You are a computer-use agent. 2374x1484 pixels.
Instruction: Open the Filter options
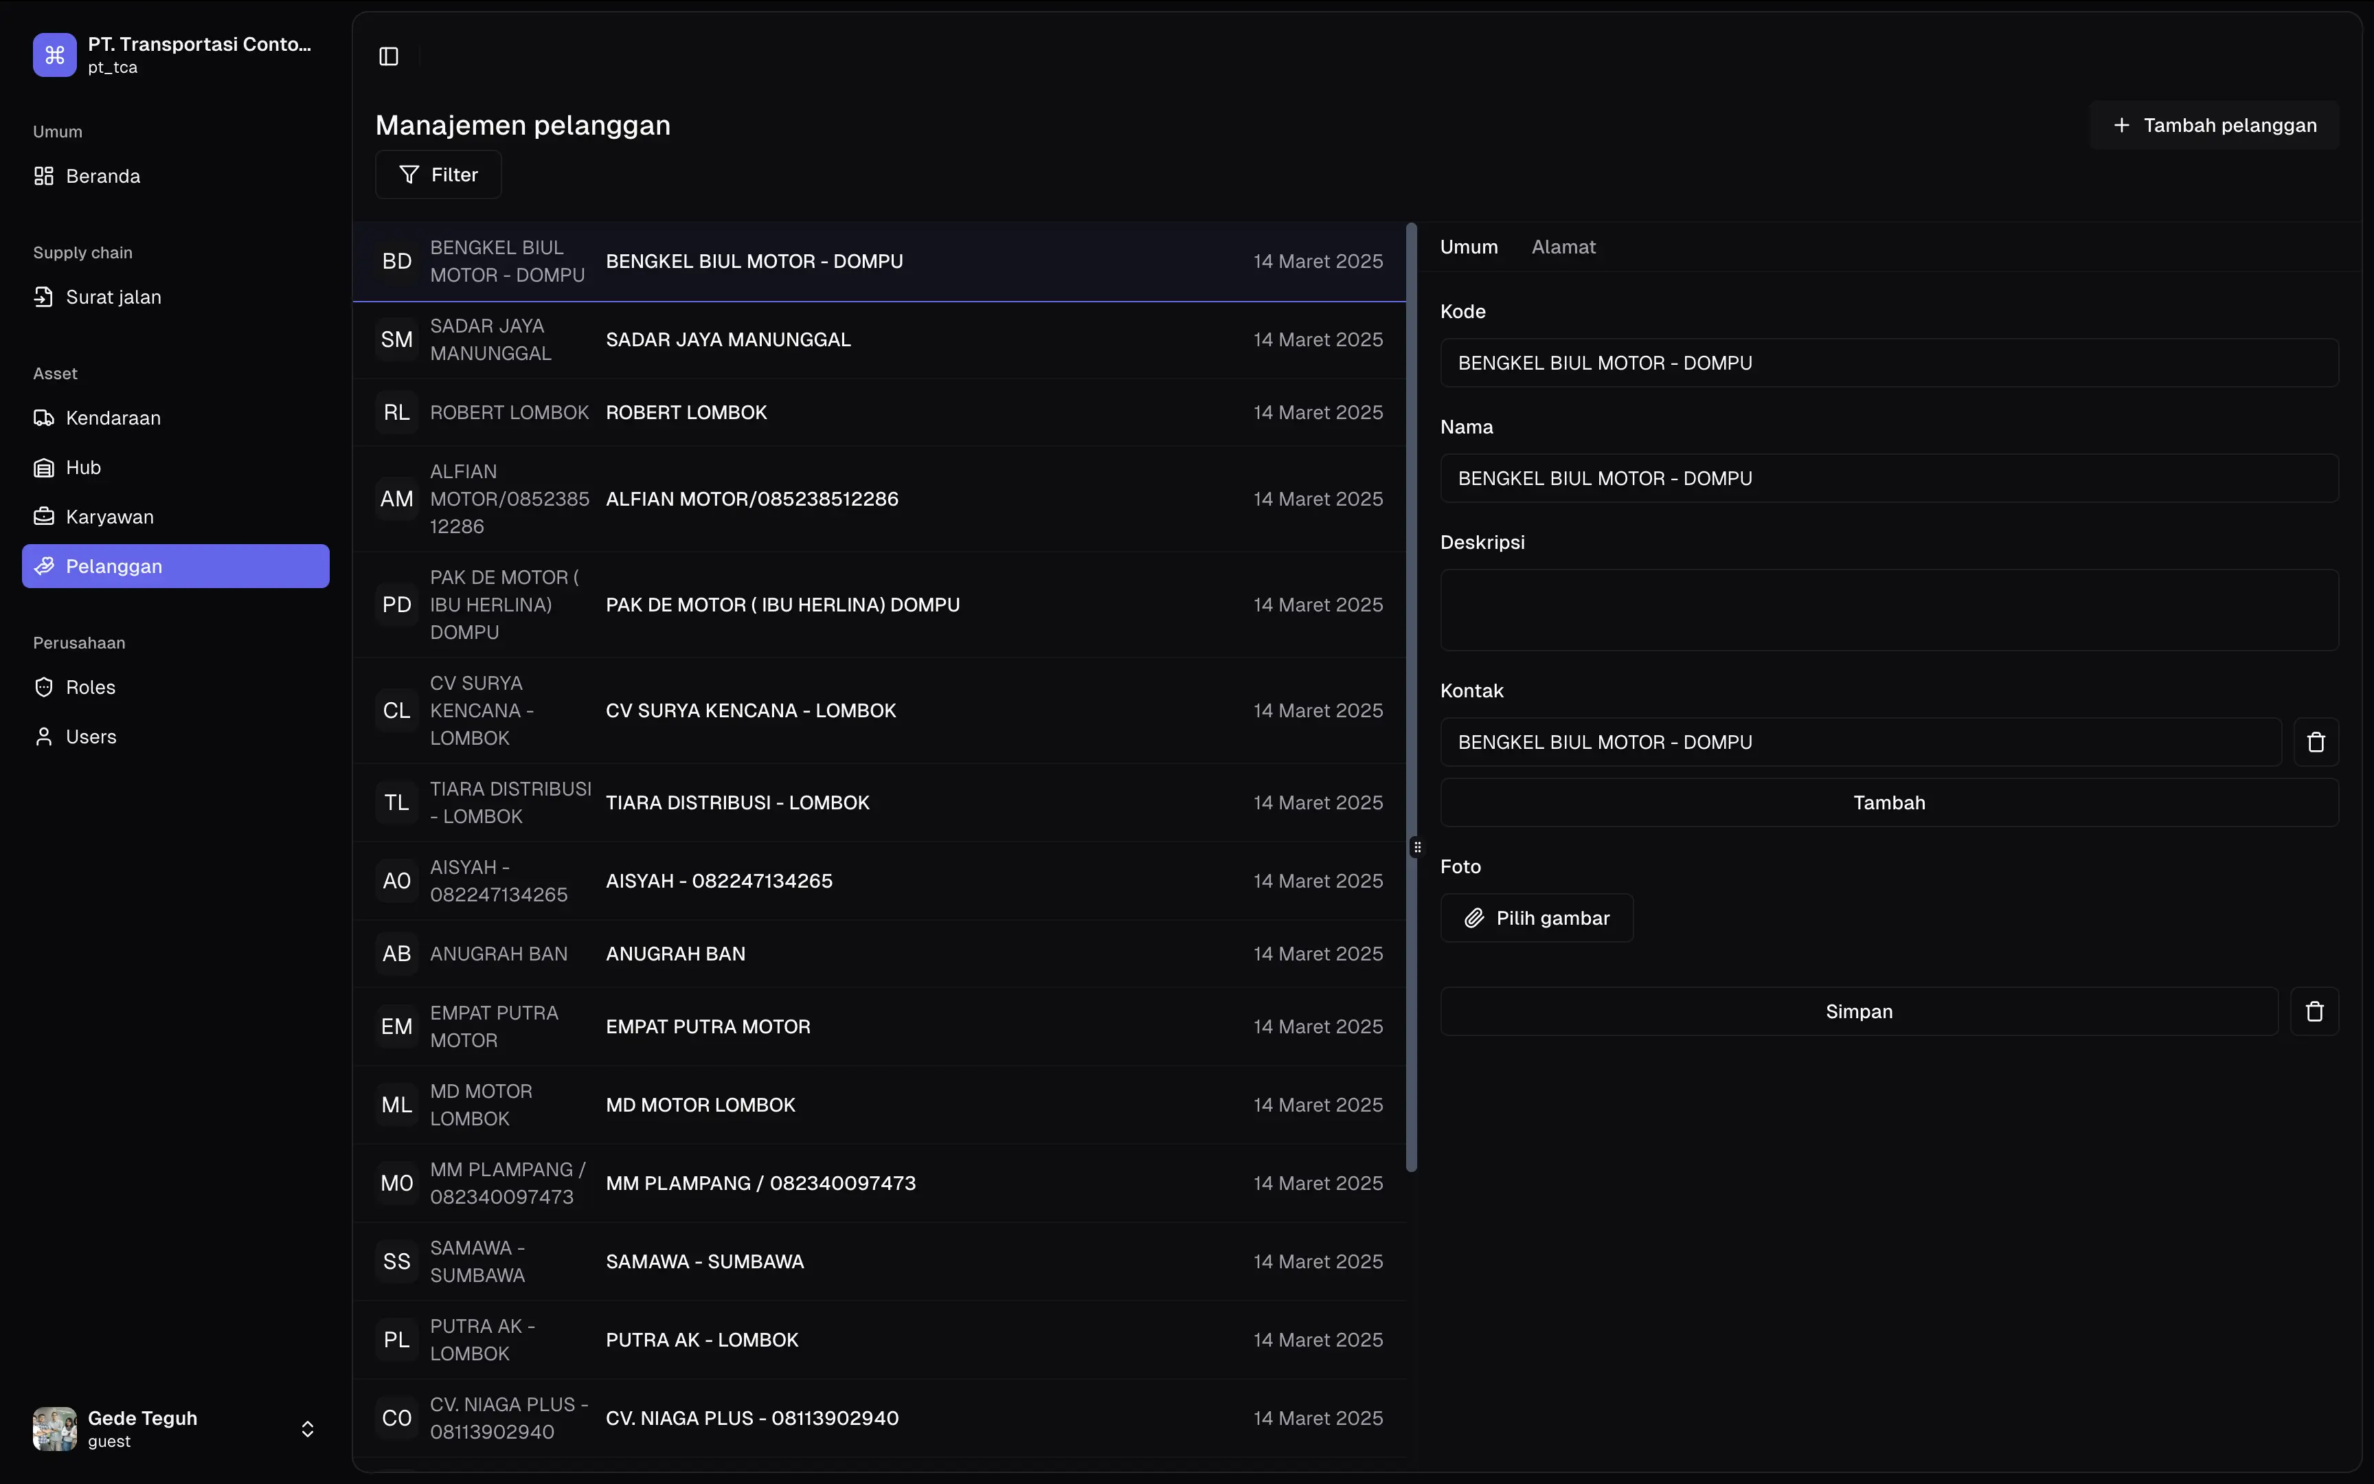click(x=438, y=175)
